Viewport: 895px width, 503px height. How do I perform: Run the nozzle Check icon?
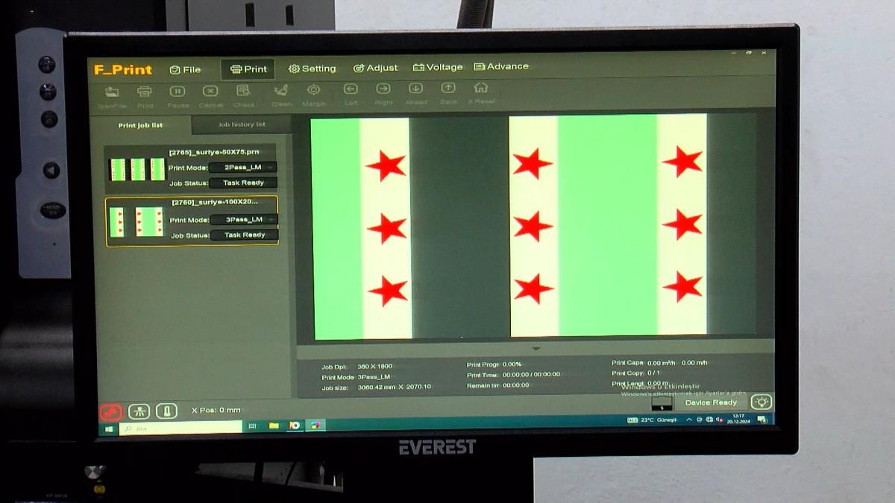click(242, 91)
